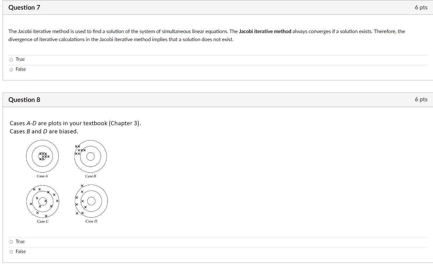433x264 pixels.
Task: Click the Case A target plot
Action: pos(42,156)
